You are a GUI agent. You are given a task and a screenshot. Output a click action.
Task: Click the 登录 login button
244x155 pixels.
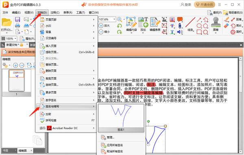186,4
